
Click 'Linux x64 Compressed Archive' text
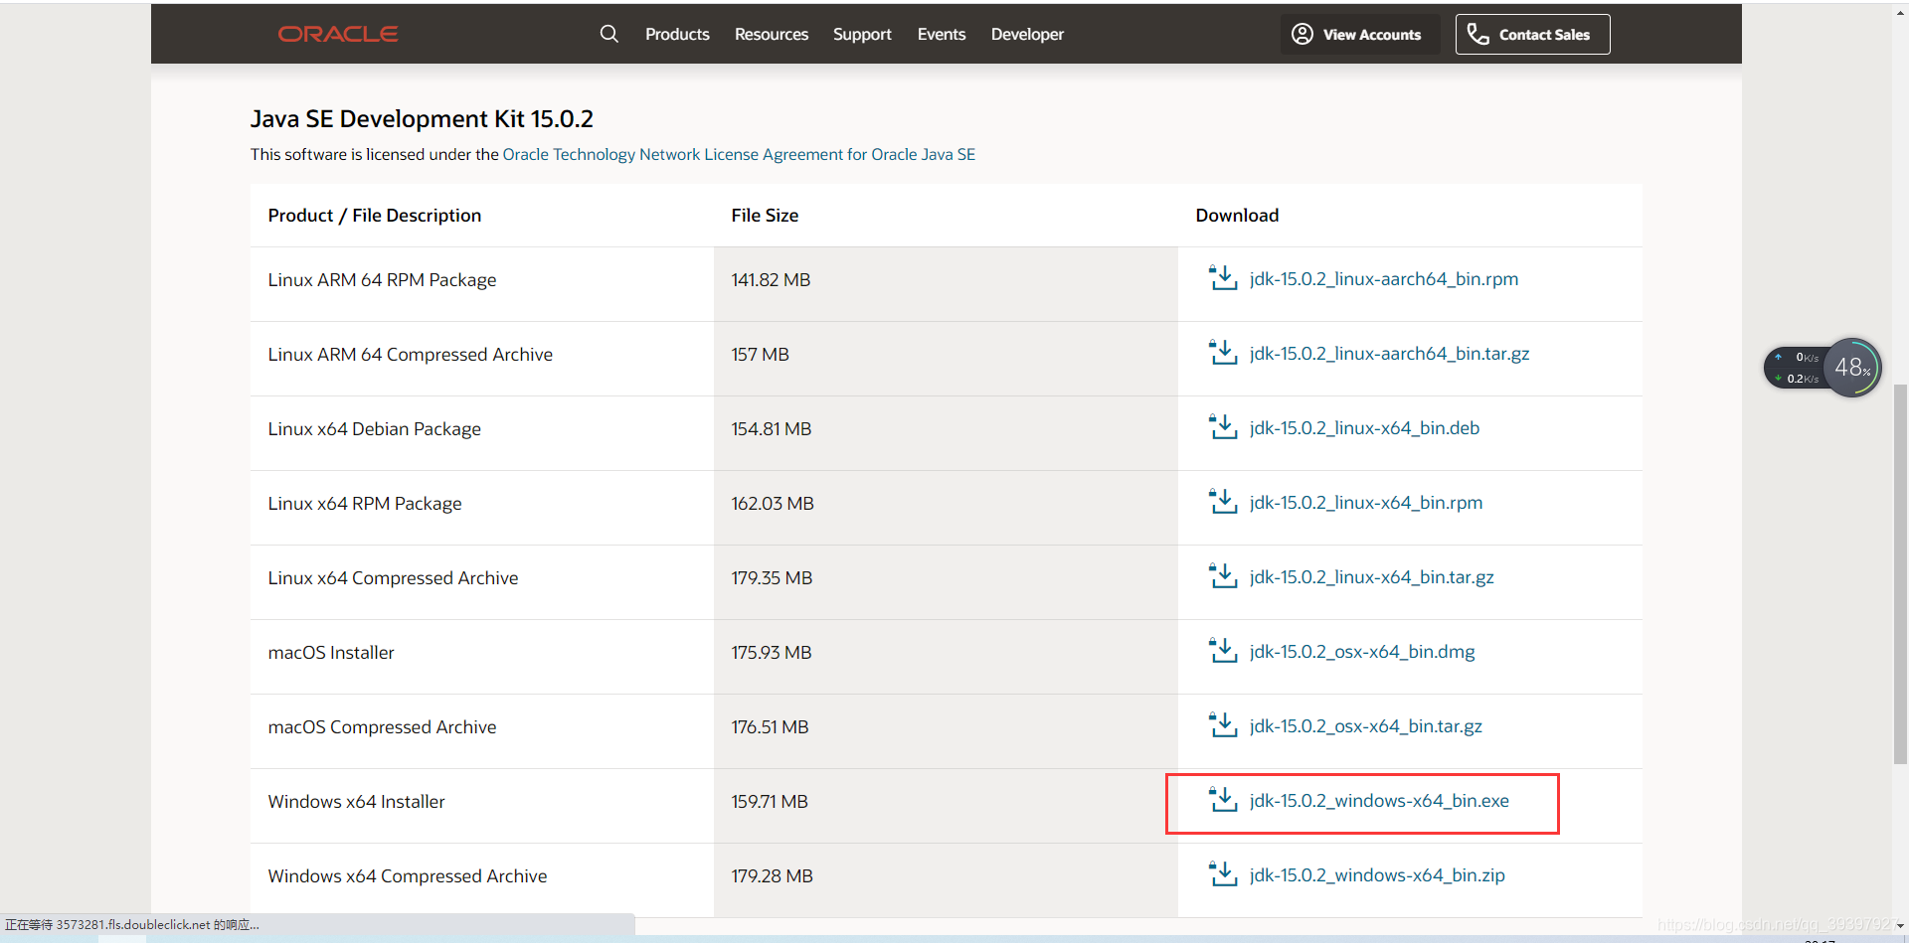coord(393,578)
